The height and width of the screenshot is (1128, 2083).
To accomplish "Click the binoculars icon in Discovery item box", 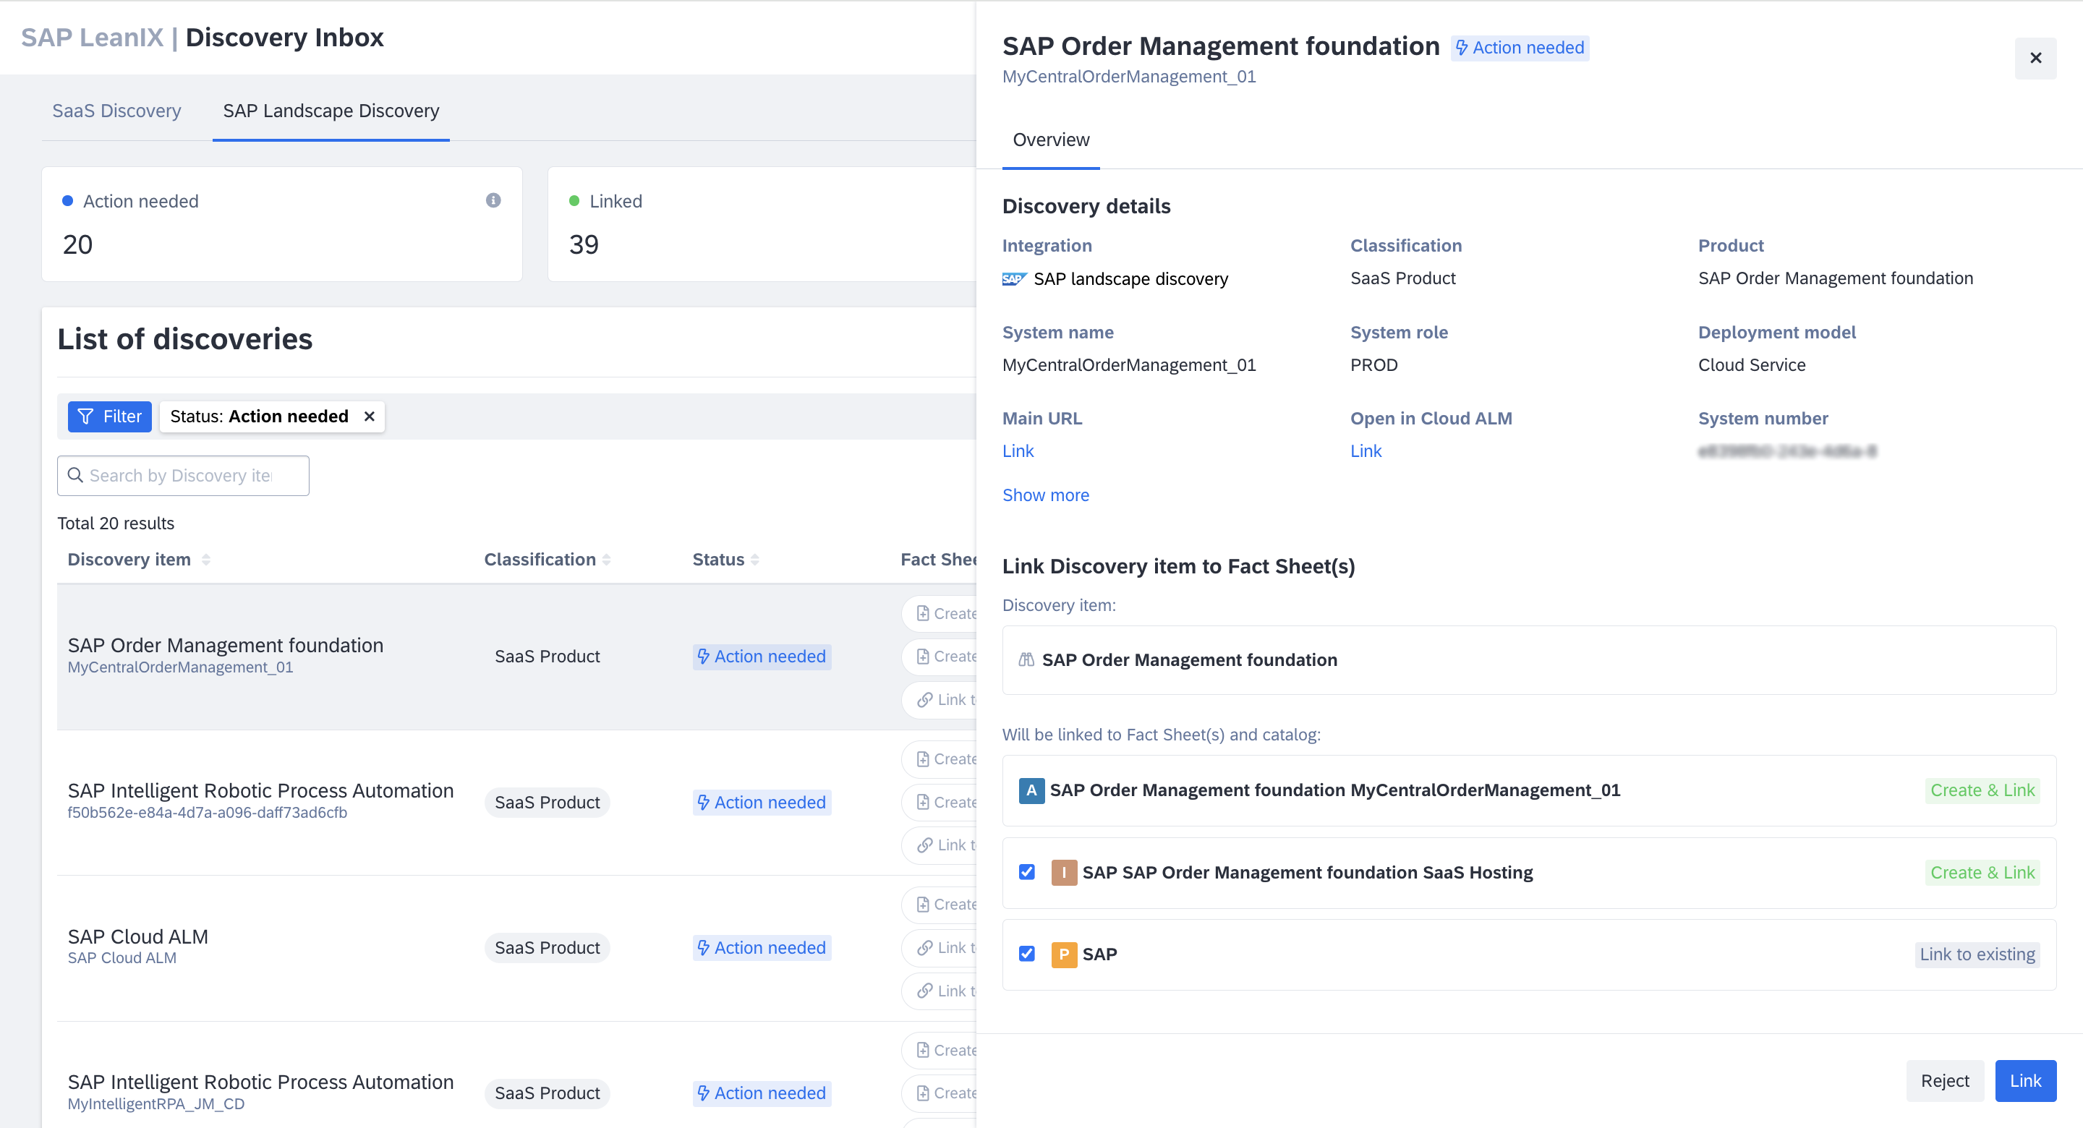I will 1026,660.
